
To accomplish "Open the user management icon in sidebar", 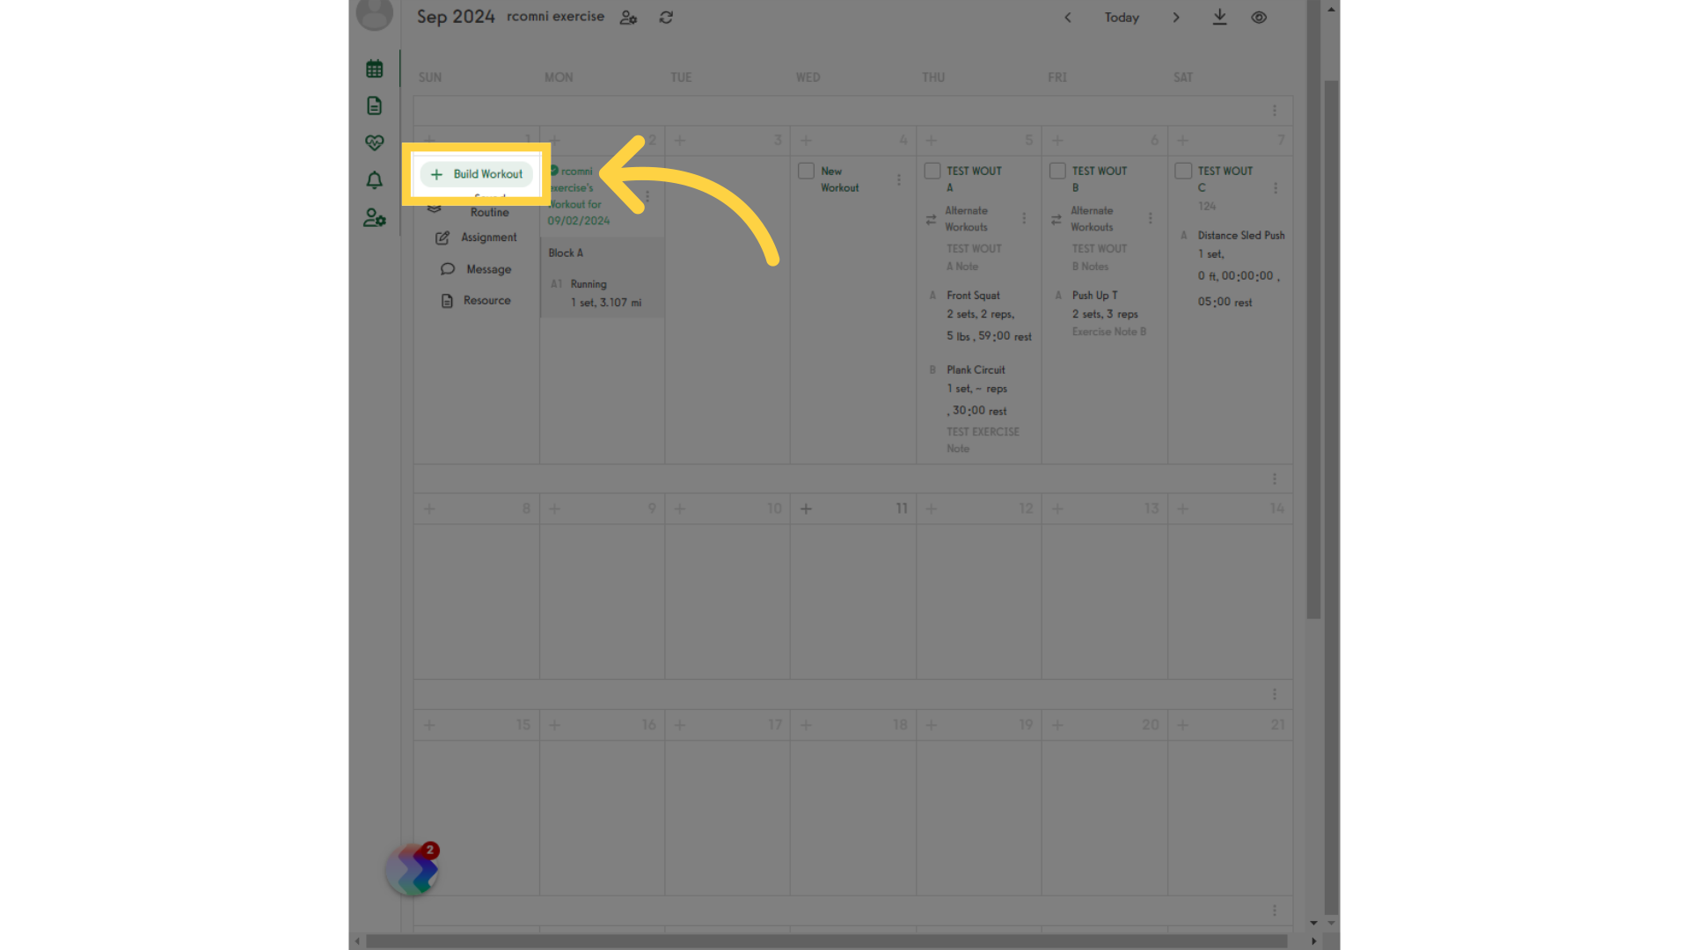I will point(375,218).
